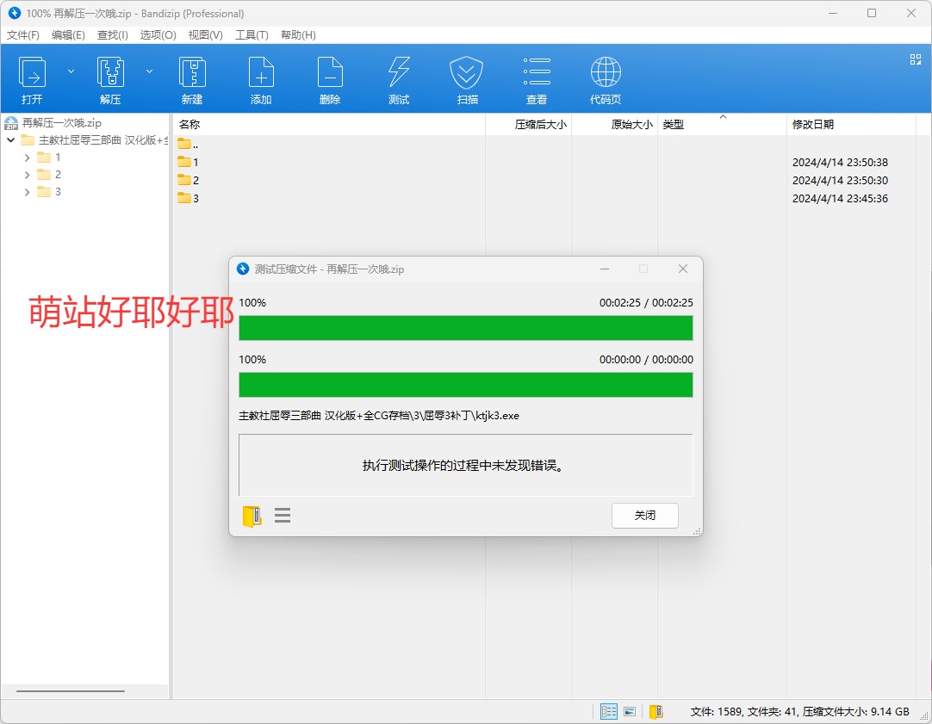Open the View (视图) menu
The width and height of the screenshot is (932, 724).
(x=205, y=34)
